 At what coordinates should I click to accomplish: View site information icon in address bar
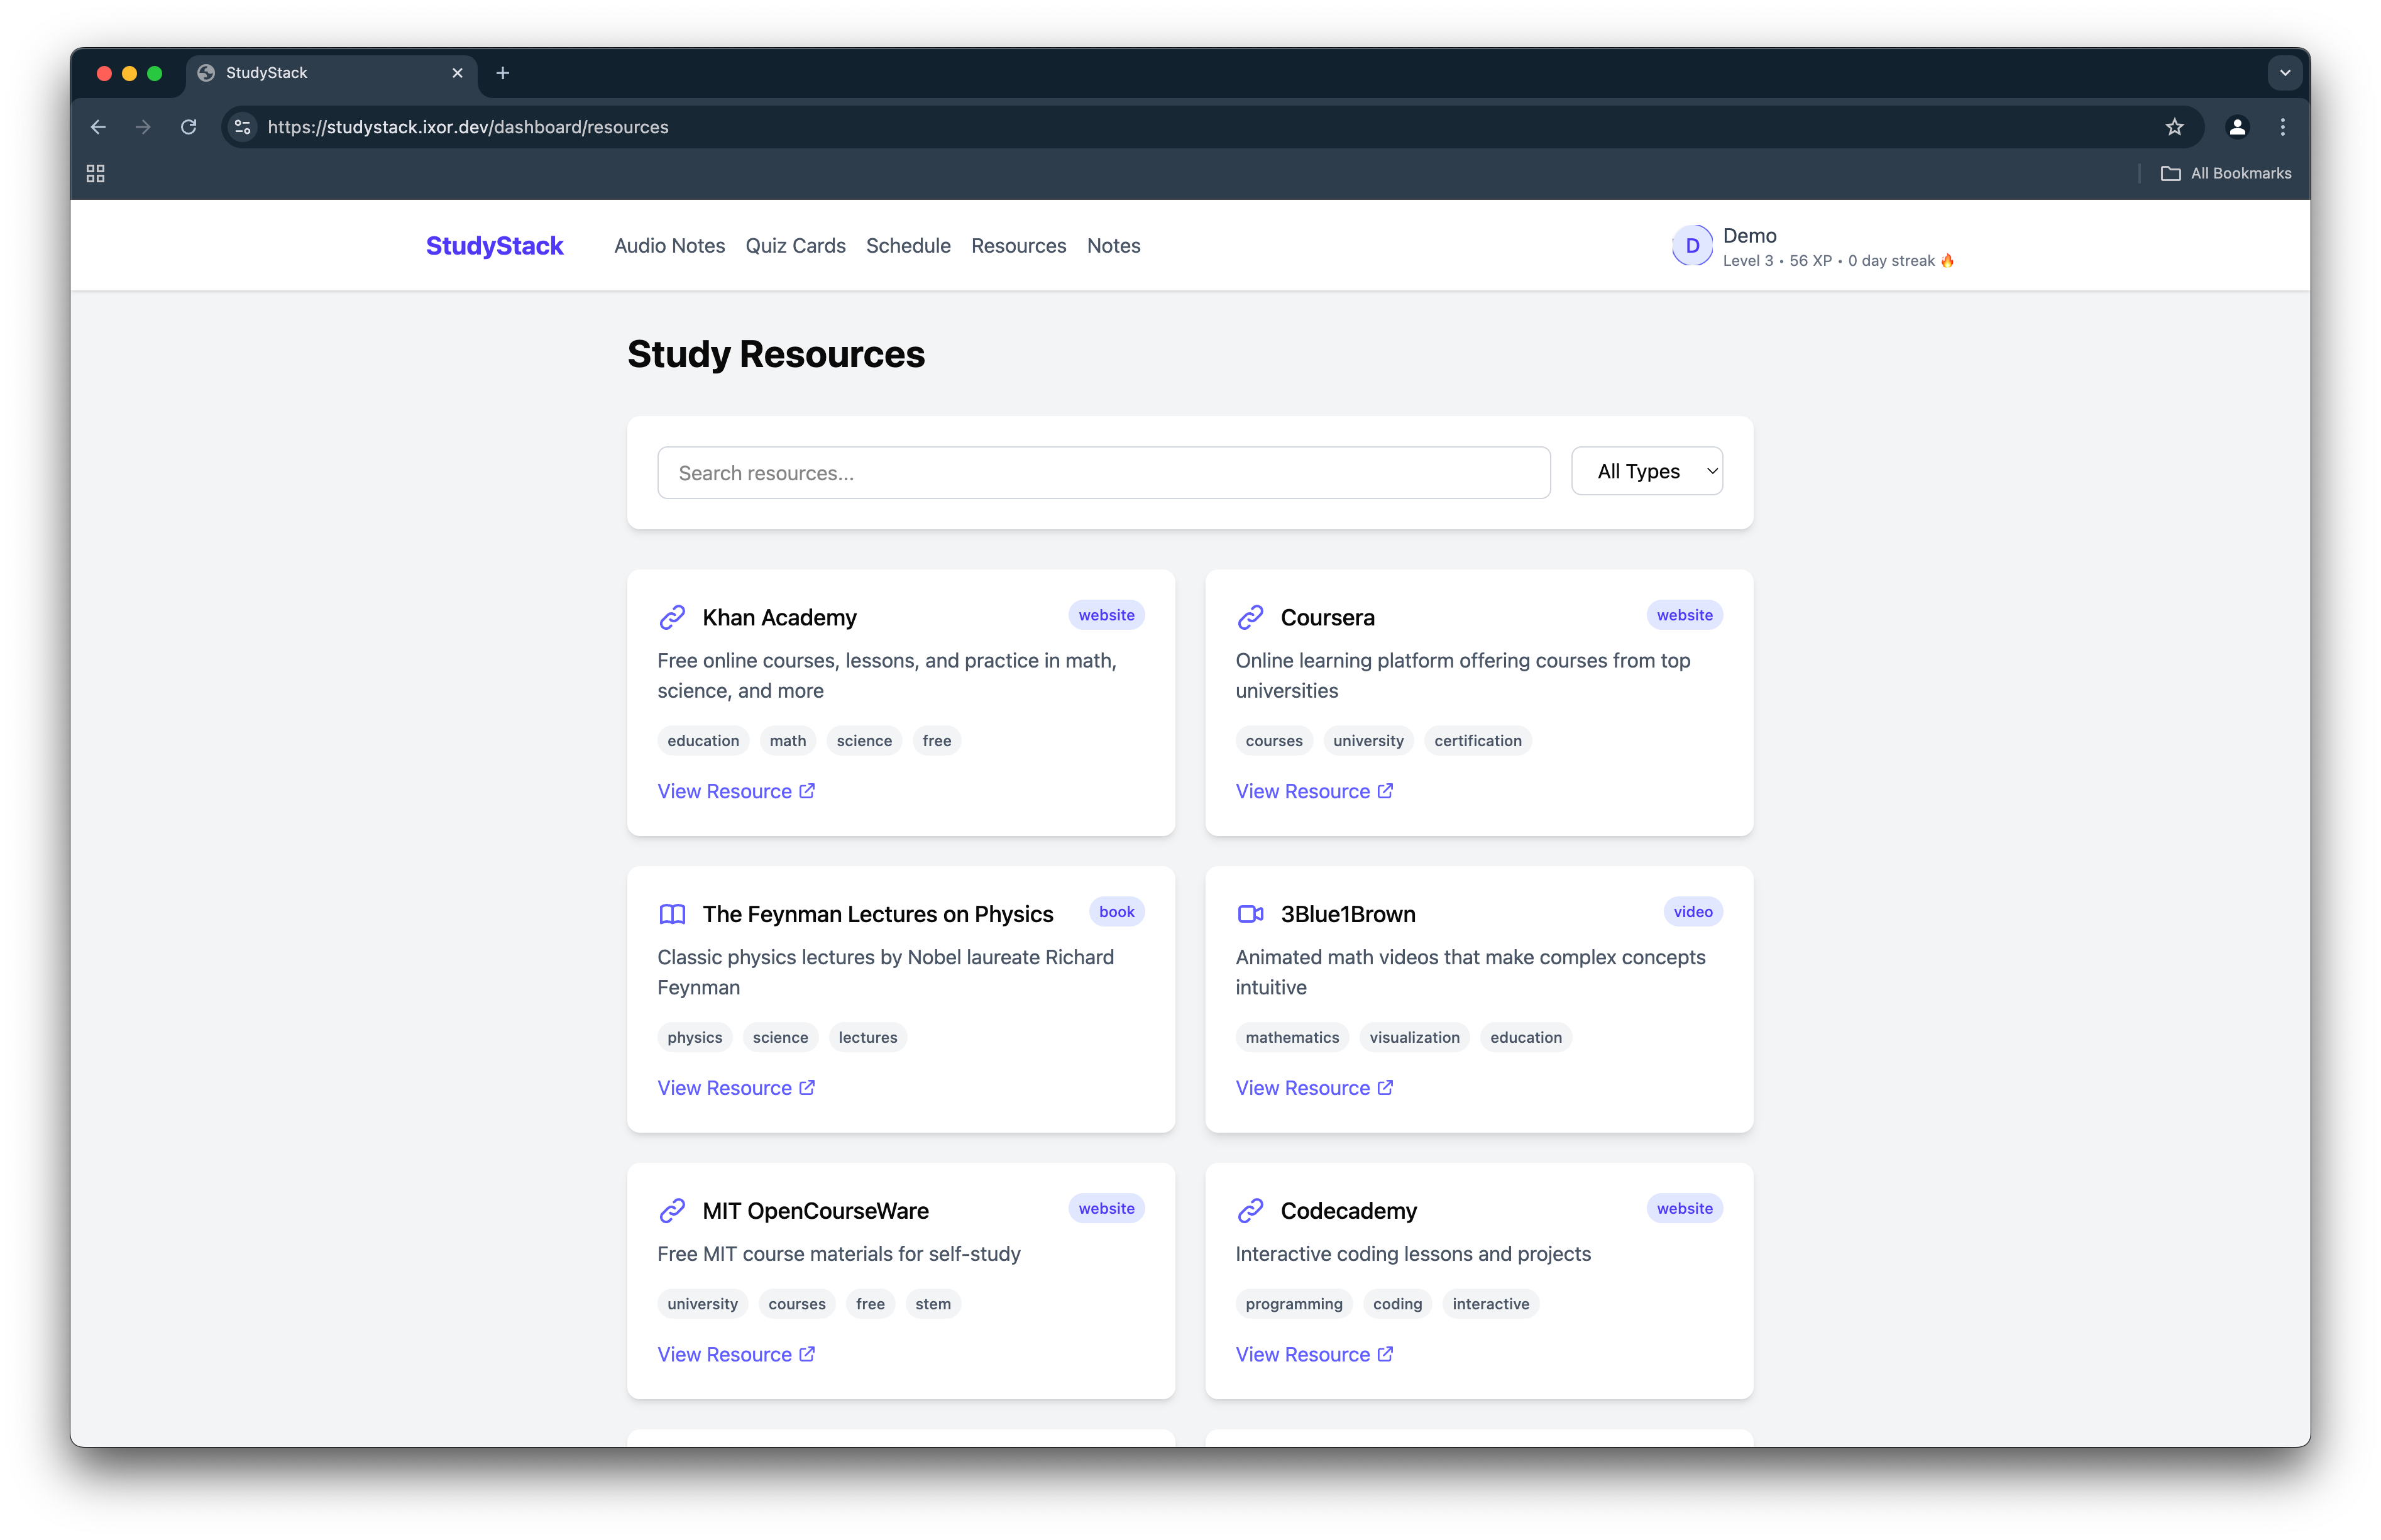[x=242, y=127]
